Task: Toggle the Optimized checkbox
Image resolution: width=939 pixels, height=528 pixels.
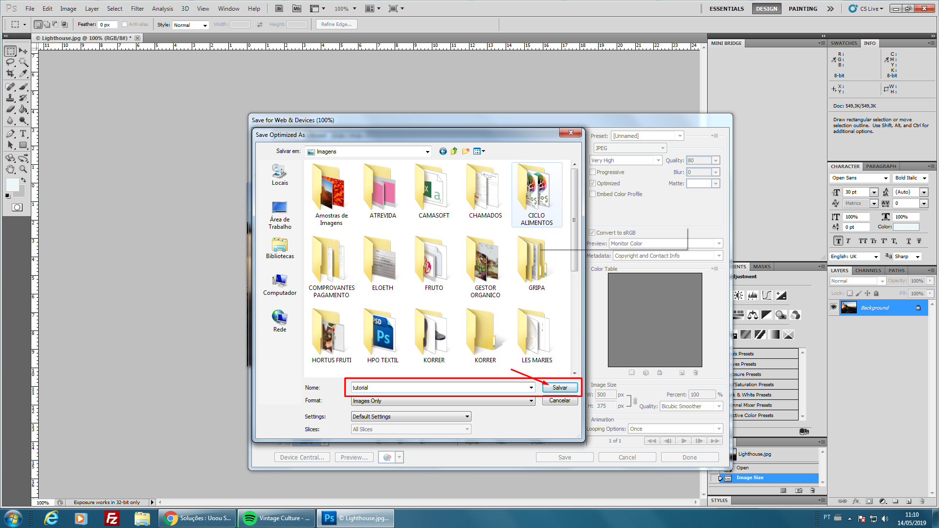Action: point(593,183)
